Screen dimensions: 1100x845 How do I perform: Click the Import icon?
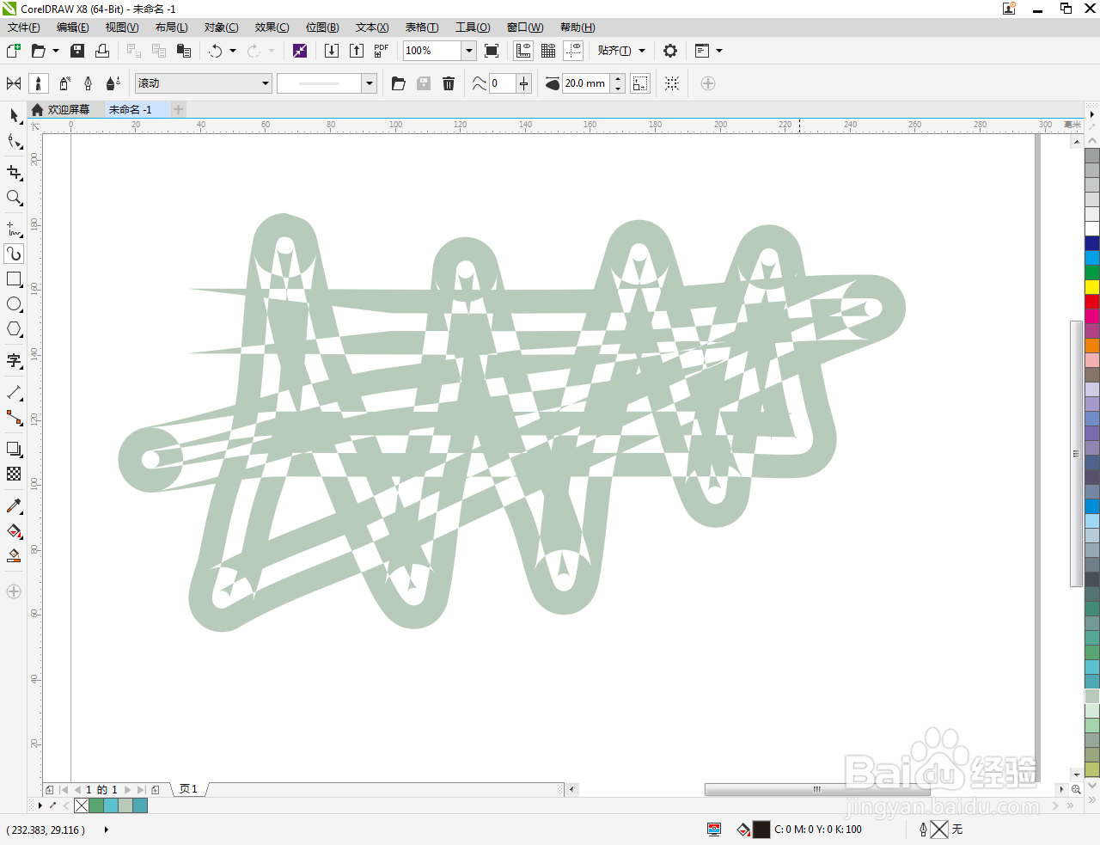(332, 51)
